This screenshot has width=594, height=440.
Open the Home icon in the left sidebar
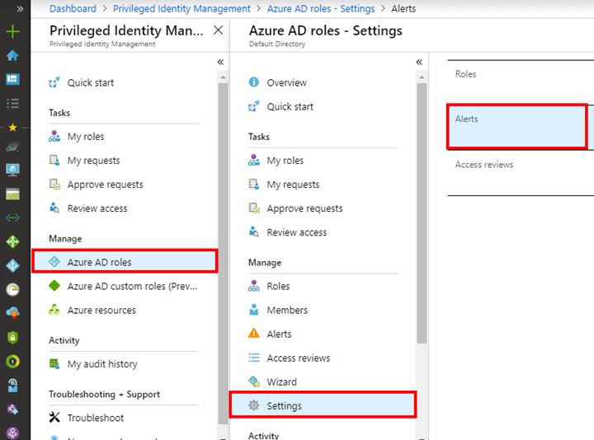pyautogui.click(x=12, y=55)
